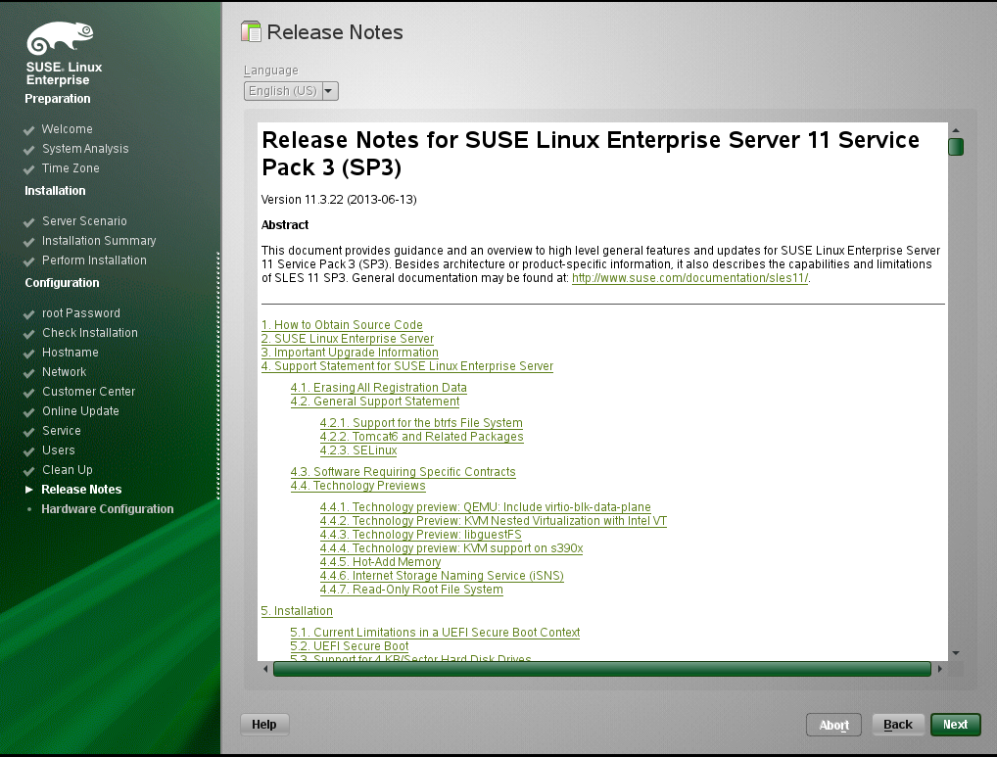This screenshot has height=757, width=997.
Task: Select the Users step
Action: click(59, 450)
